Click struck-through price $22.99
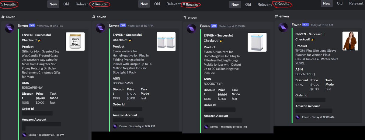The image size is (365, 140). pos(222,95)
